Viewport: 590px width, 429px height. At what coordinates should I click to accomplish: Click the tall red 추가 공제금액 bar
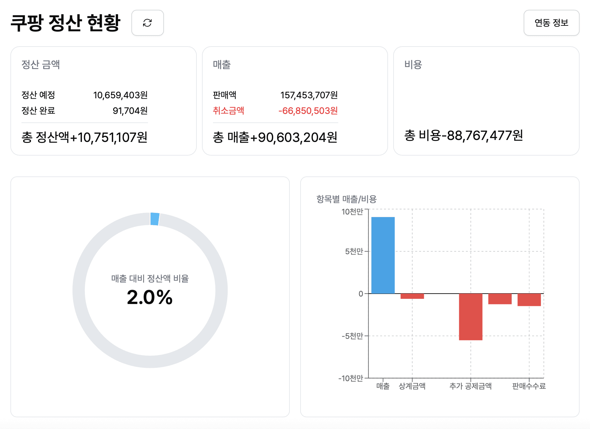[471, 317]
